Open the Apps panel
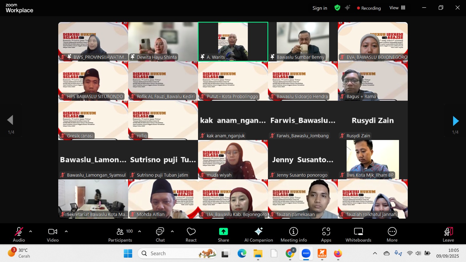This screenshot has height=262, width=466. point(326,234)
